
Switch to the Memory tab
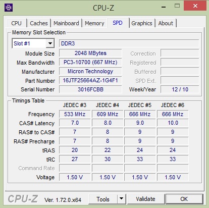tap(94, 23)
